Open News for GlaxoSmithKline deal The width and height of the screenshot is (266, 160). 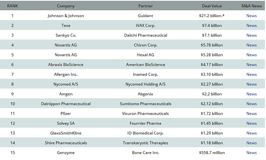[251, 133]
